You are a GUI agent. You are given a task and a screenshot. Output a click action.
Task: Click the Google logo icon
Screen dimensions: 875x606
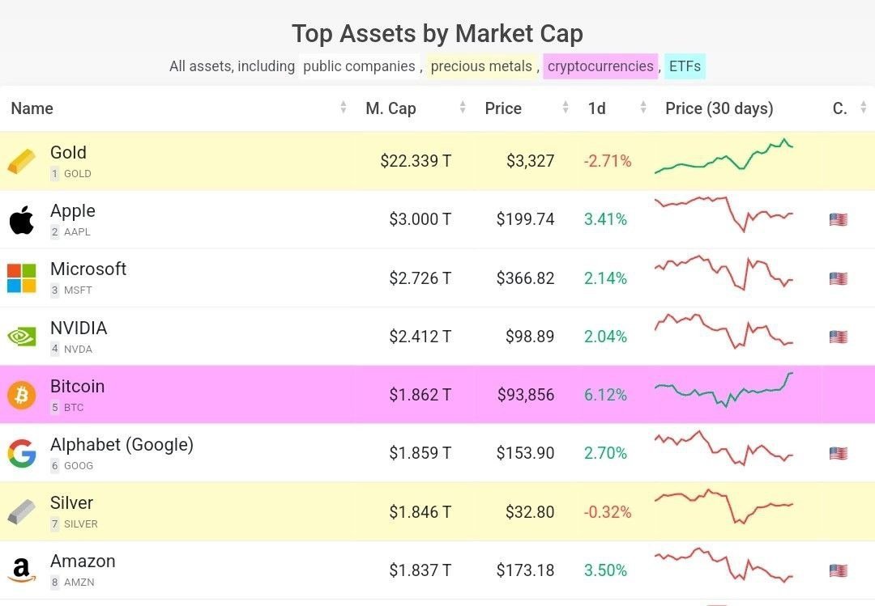point(21,453)
